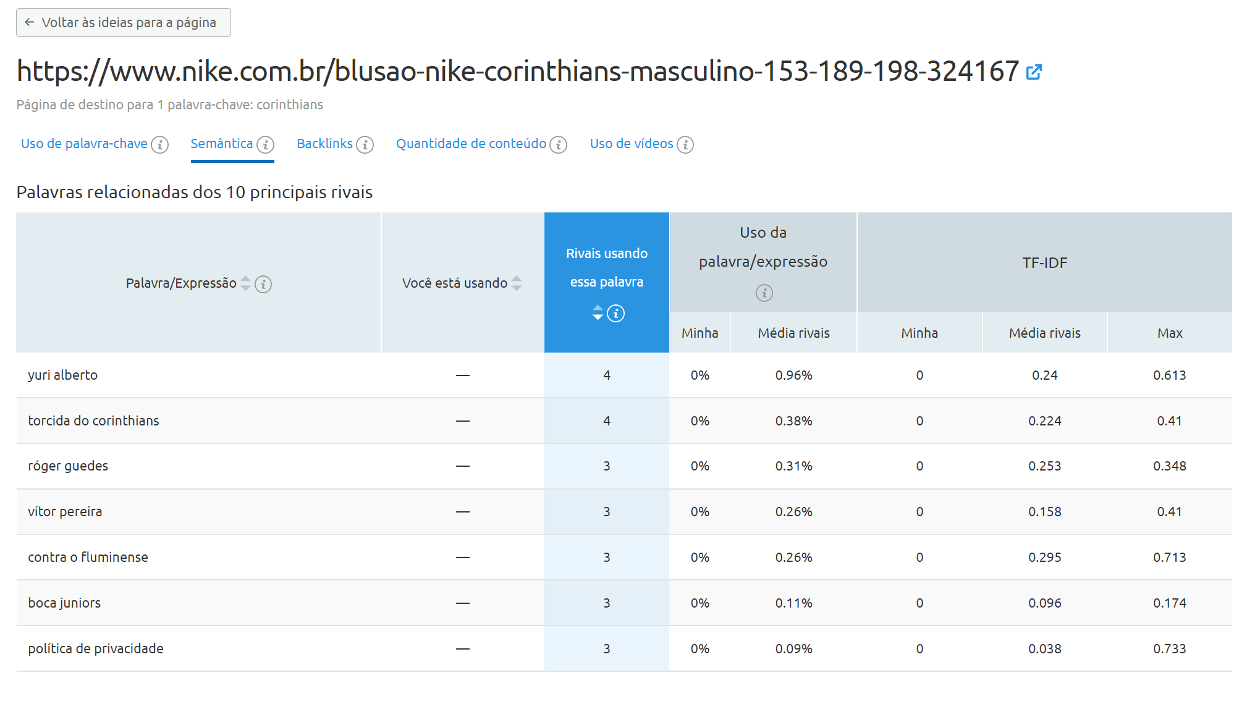The image size is (1247, 707).
Task: Select the 'contra o fluminense' row text
Action: (x=88, y=558)
